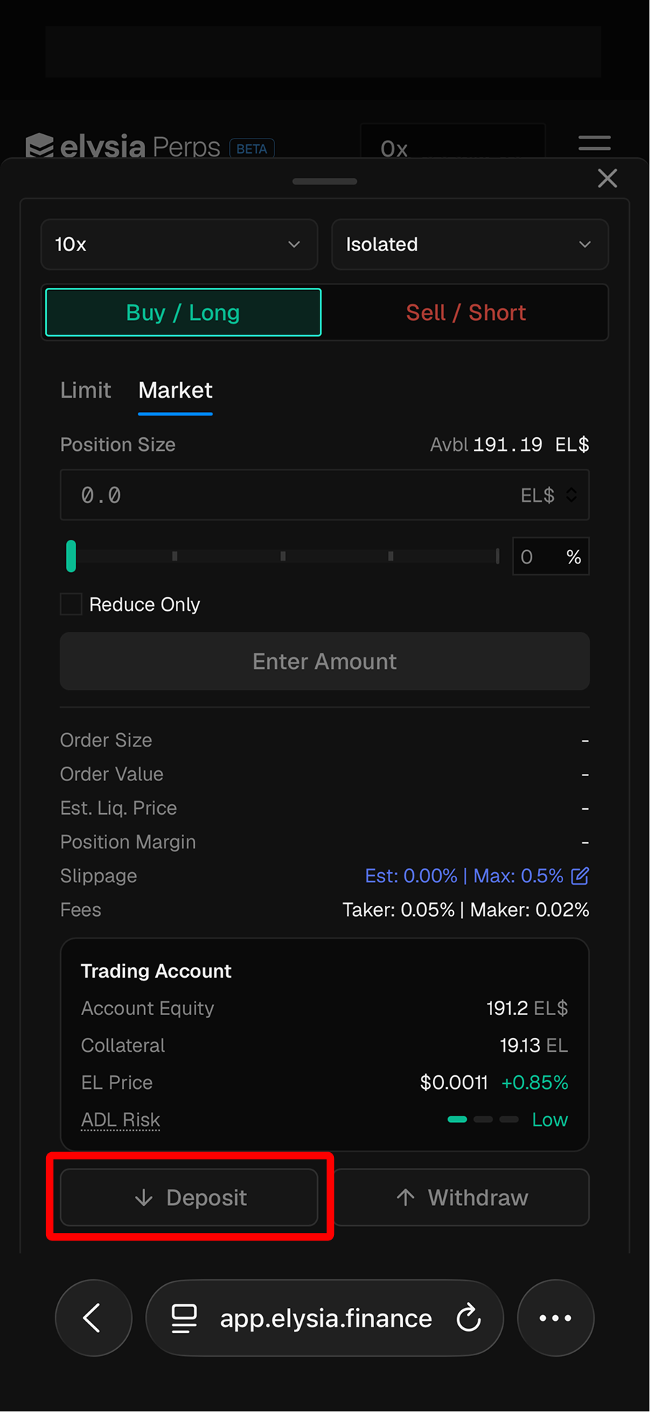The height and width of the screenshot is (1412, 650).
Task: Close the trading panel with X
Action: [x=608, y=178]
